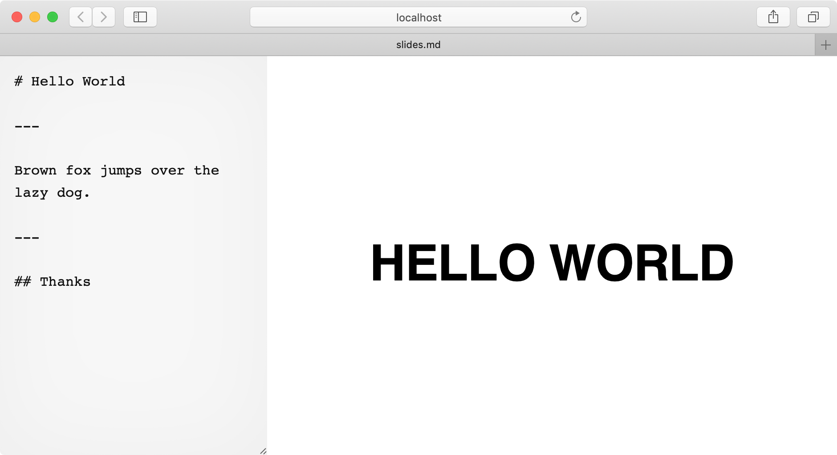This screenshot has height=455, width=837.
Task: Maximize the window with green button
Action: pyautogui.click(x=53, y=17)
